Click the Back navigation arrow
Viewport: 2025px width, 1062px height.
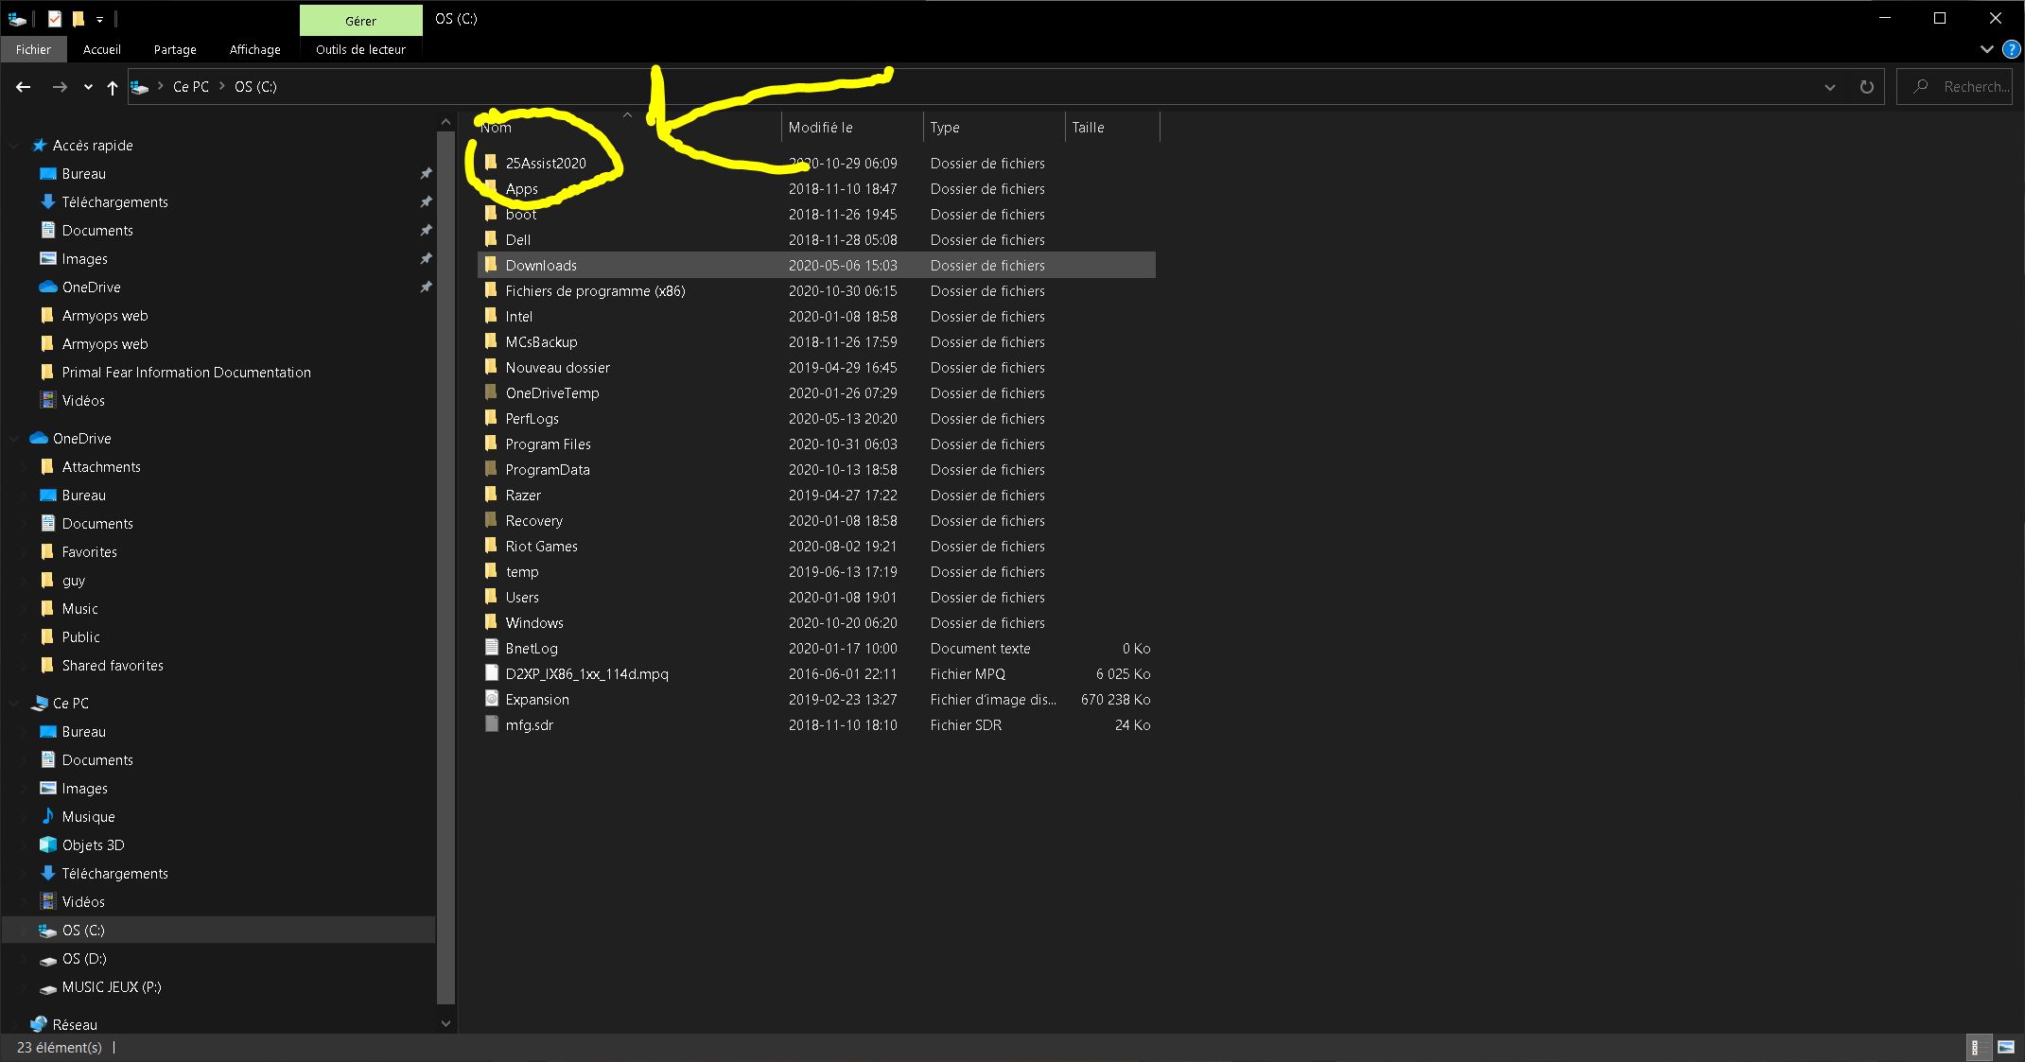click(x=24, y=87)
